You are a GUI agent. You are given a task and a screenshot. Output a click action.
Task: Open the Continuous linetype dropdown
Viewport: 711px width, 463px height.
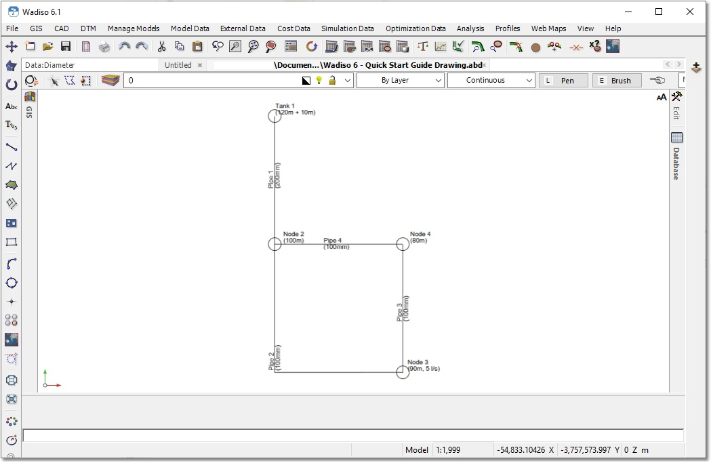tap(491, 80)
